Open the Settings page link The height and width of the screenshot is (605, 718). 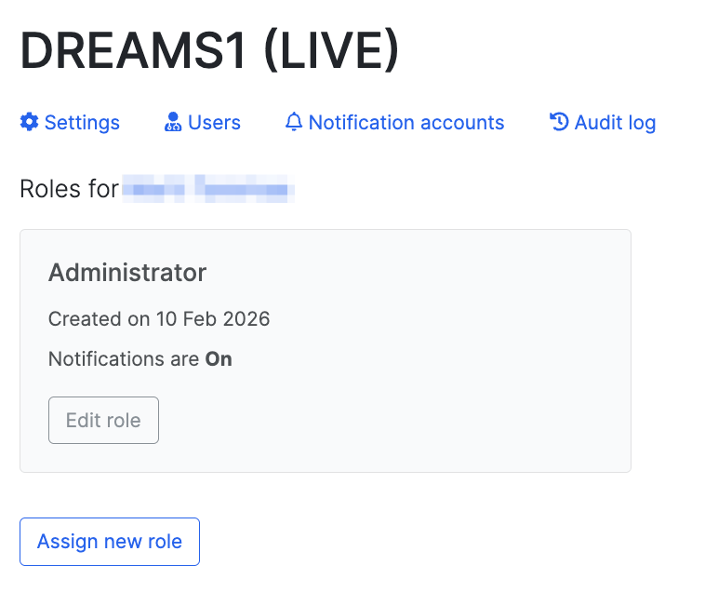pyautogui.click(x=70, y=122)
